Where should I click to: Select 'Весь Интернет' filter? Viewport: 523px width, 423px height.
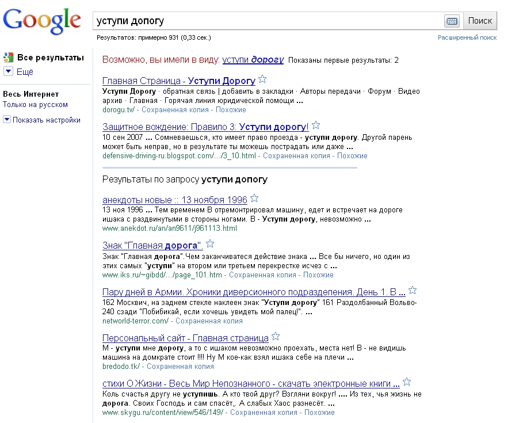click(30, 94)
